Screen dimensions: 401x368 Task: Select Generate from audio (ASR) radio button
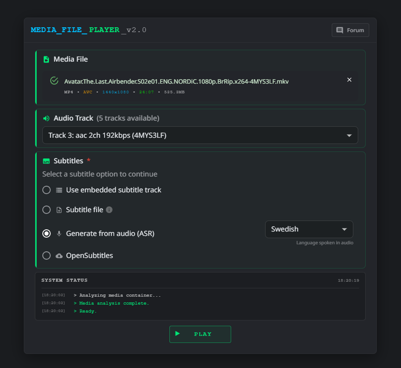tap(47, 233)
